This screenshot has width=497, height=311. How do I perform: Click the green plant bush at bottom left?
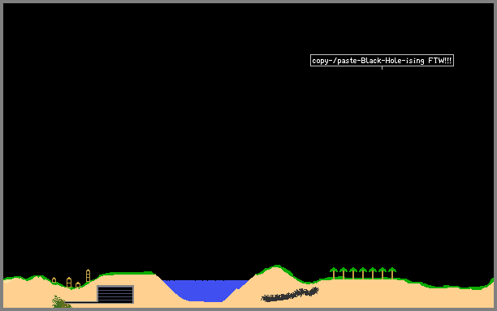click(60, 302)
